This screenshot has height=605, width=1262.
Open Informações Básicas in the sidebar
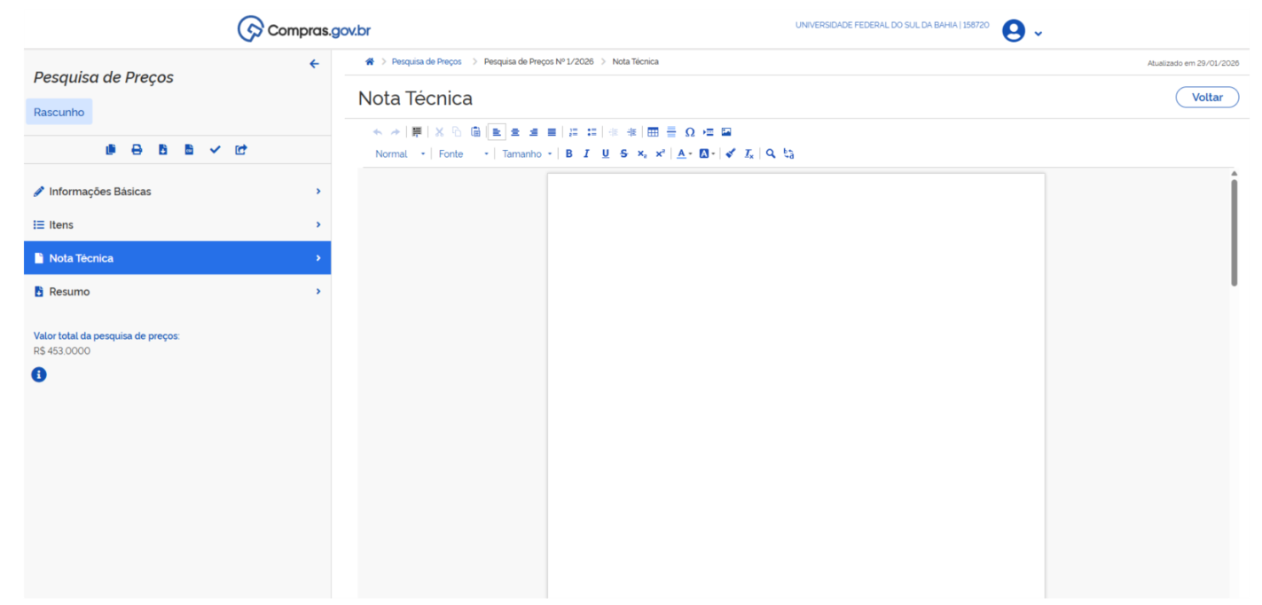[x=100, y=192]
